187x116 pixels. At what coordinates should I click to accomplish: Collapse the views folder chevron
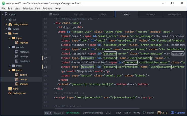tap(6, 34)
